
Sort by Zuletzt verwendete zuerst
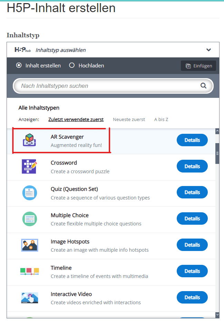coord(76,119)
